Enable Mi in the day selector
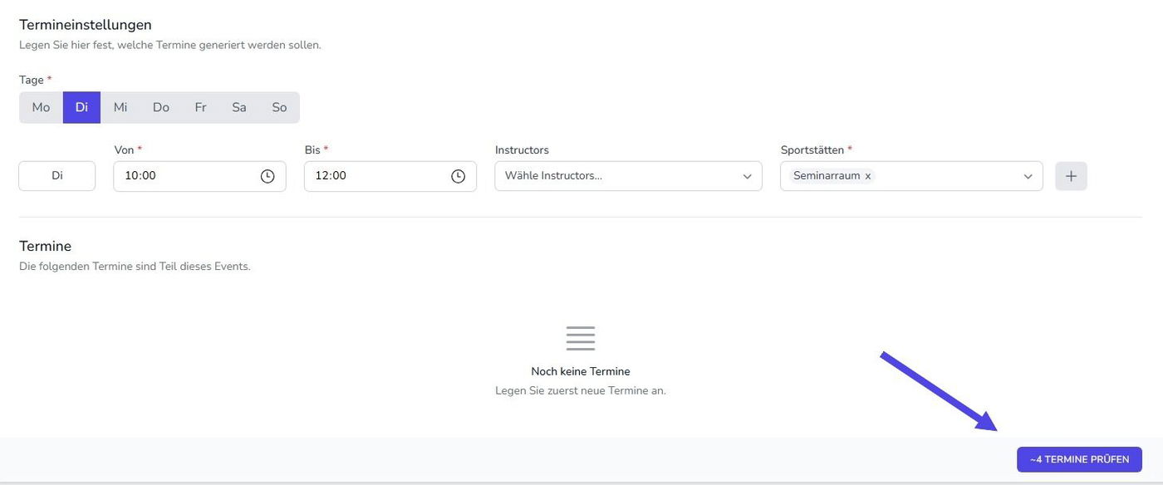The width and height of the screenshot is (1163, 485). [120, 107]
